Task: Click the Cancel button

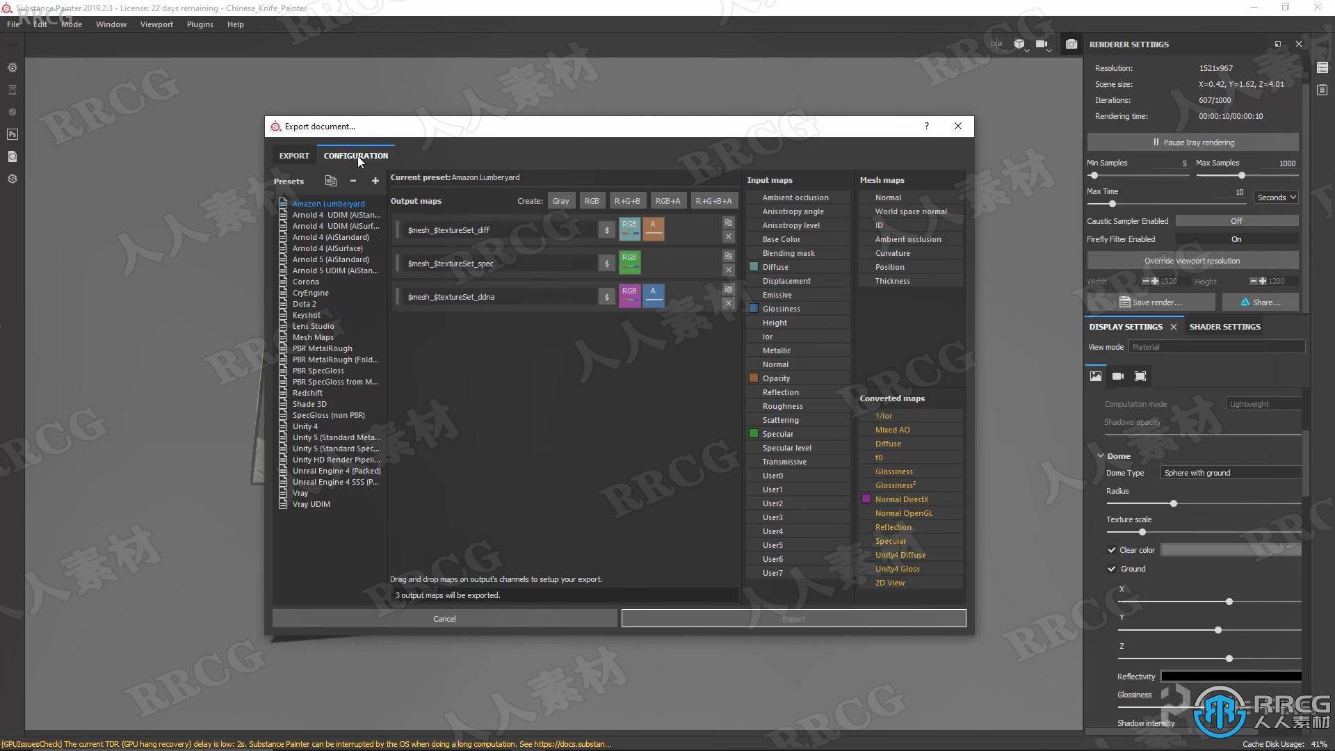Action: (444, 618)
